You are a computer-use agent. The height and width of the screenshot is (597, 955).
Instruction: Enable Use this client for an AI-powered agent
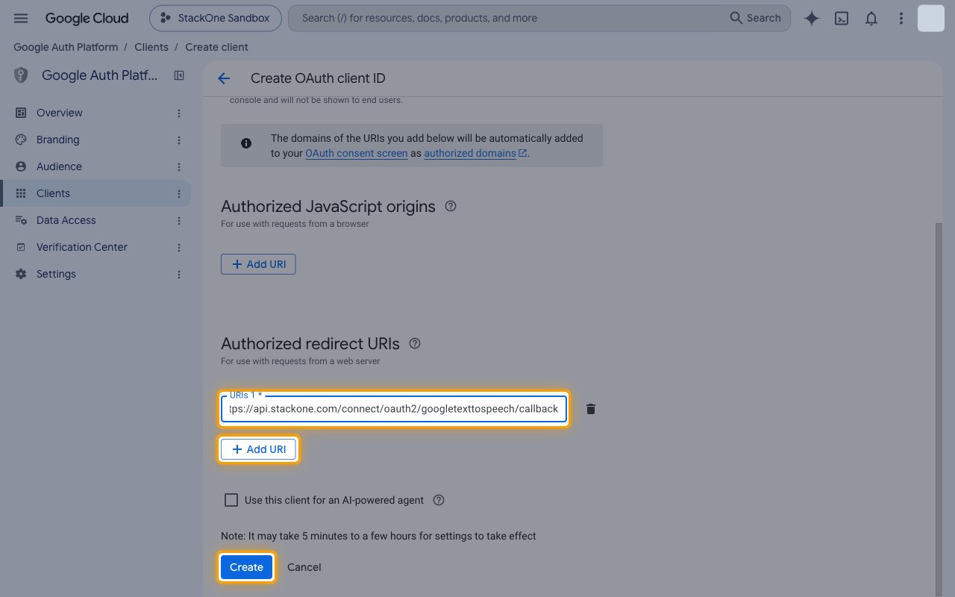point(231,500)
